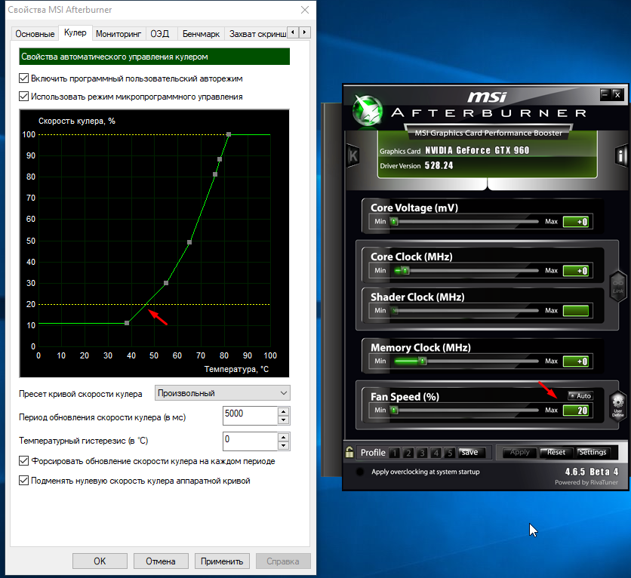Viewport: 631px width, 578px height.
Task: Click the Memory Clock slider handle
Action: point(422,361)
